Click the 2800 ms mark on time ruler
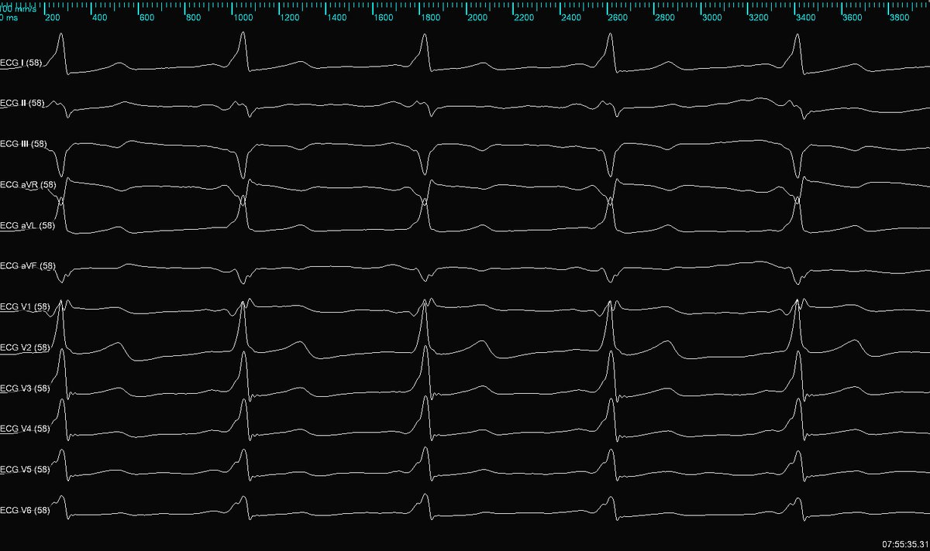The image size is (930, 551). tap(666, 17)
